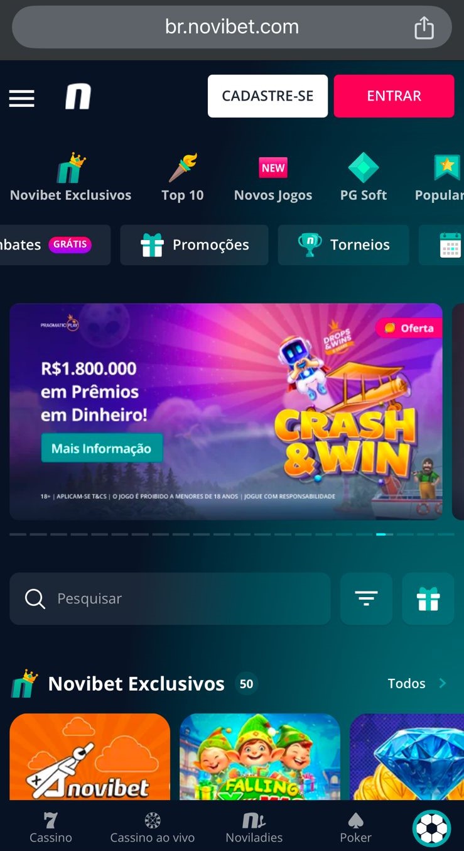Tap the Novibet logo icon
The height and width of the screenshot is (851, 464).
tap(78, 97)
